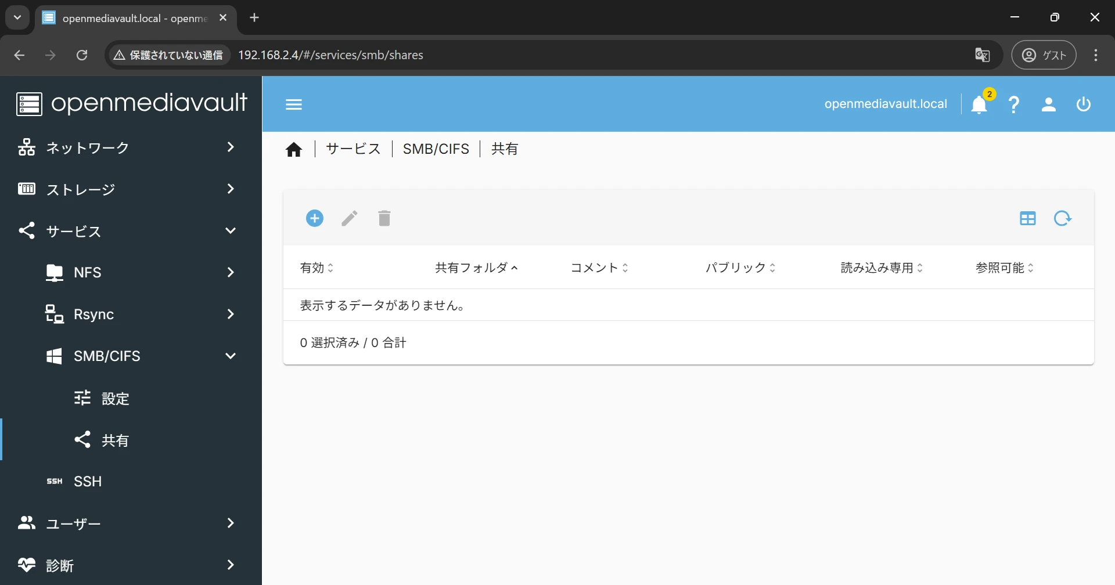Click the trash delete icon in toolbar

(x=384, y=218)
